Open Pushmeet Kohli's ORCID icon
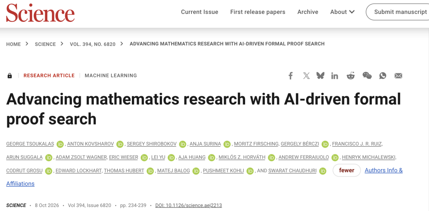The image size is (429, 211). click(x=250, y=171)
